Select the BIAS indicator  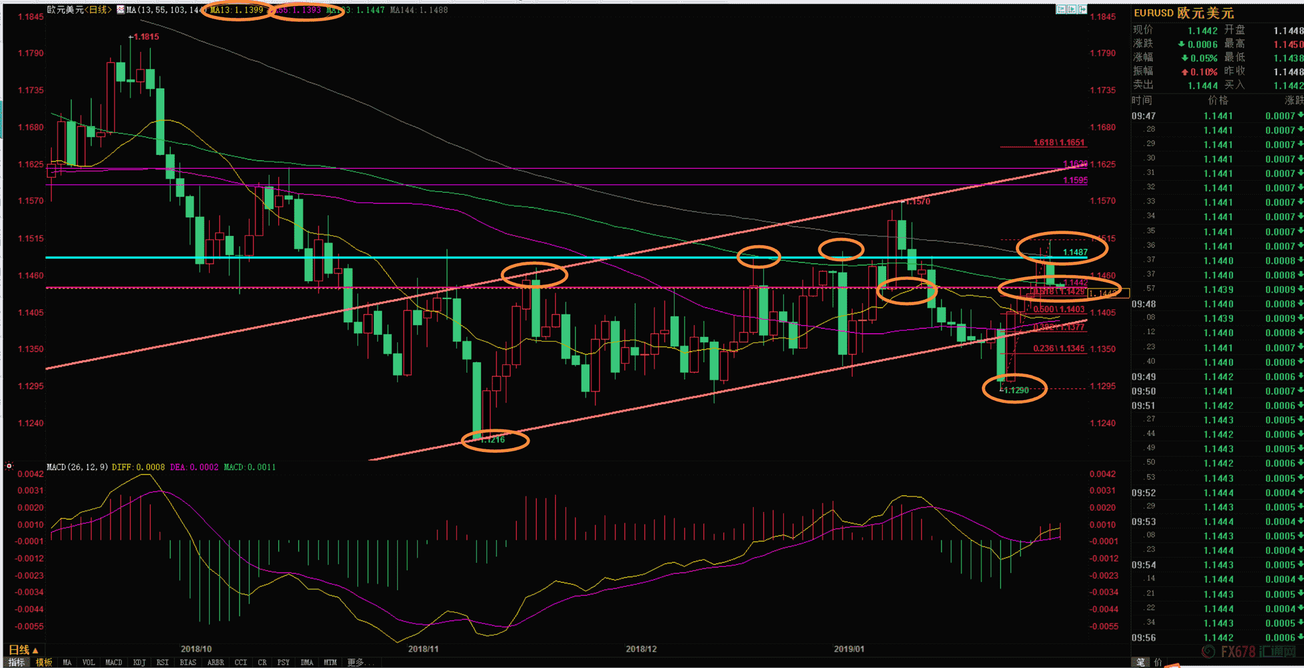coord(188,663)
